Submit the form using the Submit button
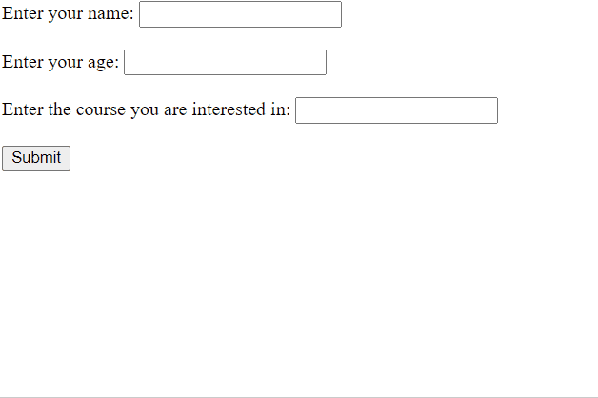The height and width of the screenshot is (398, 598). (36, 158)
